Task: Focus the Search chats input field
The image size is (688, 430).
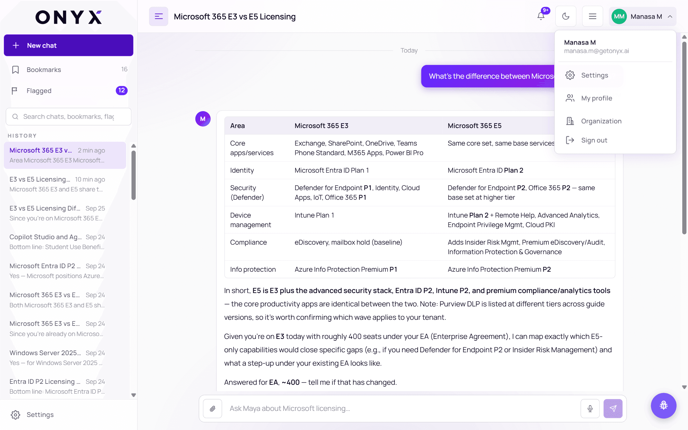Action: pos(68,117)
